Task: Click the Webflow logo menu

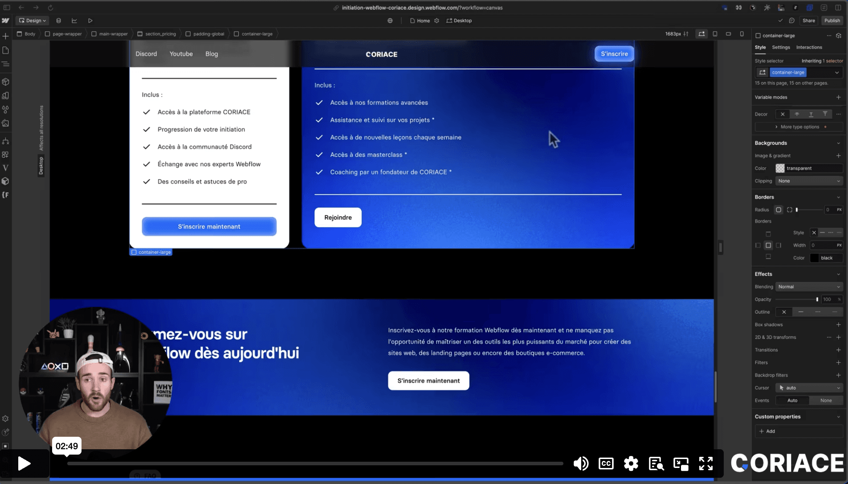Action: (x=6, y=21)
